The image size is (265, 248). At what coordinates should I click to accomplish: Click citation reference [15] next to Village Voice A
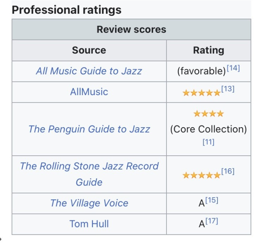212,201
